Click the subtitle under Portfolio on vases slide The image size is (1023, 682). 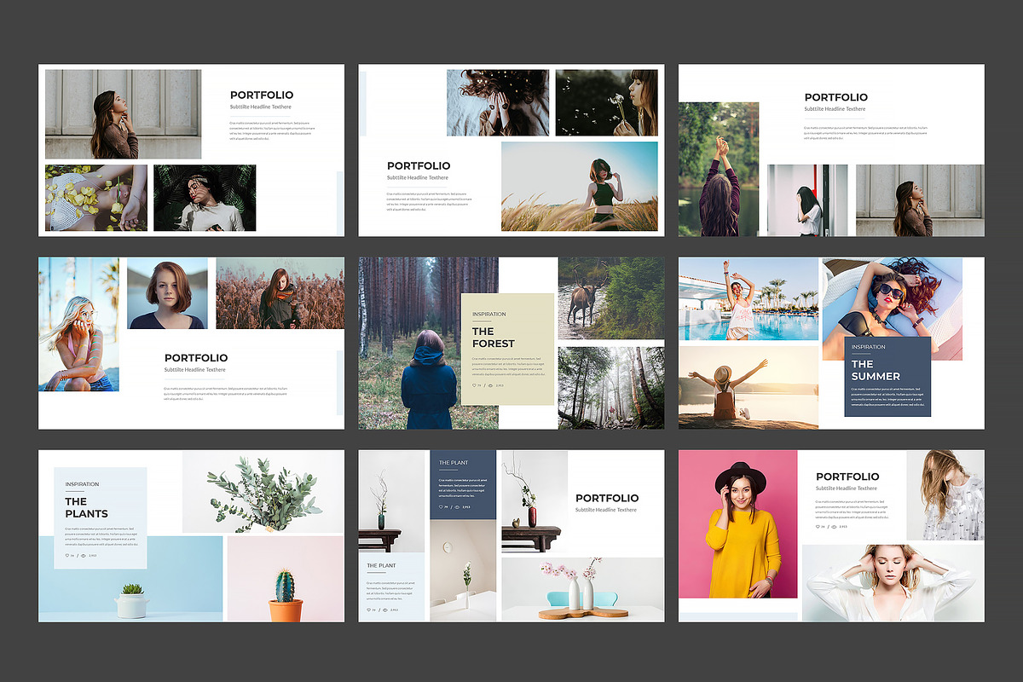coord(606,510)
